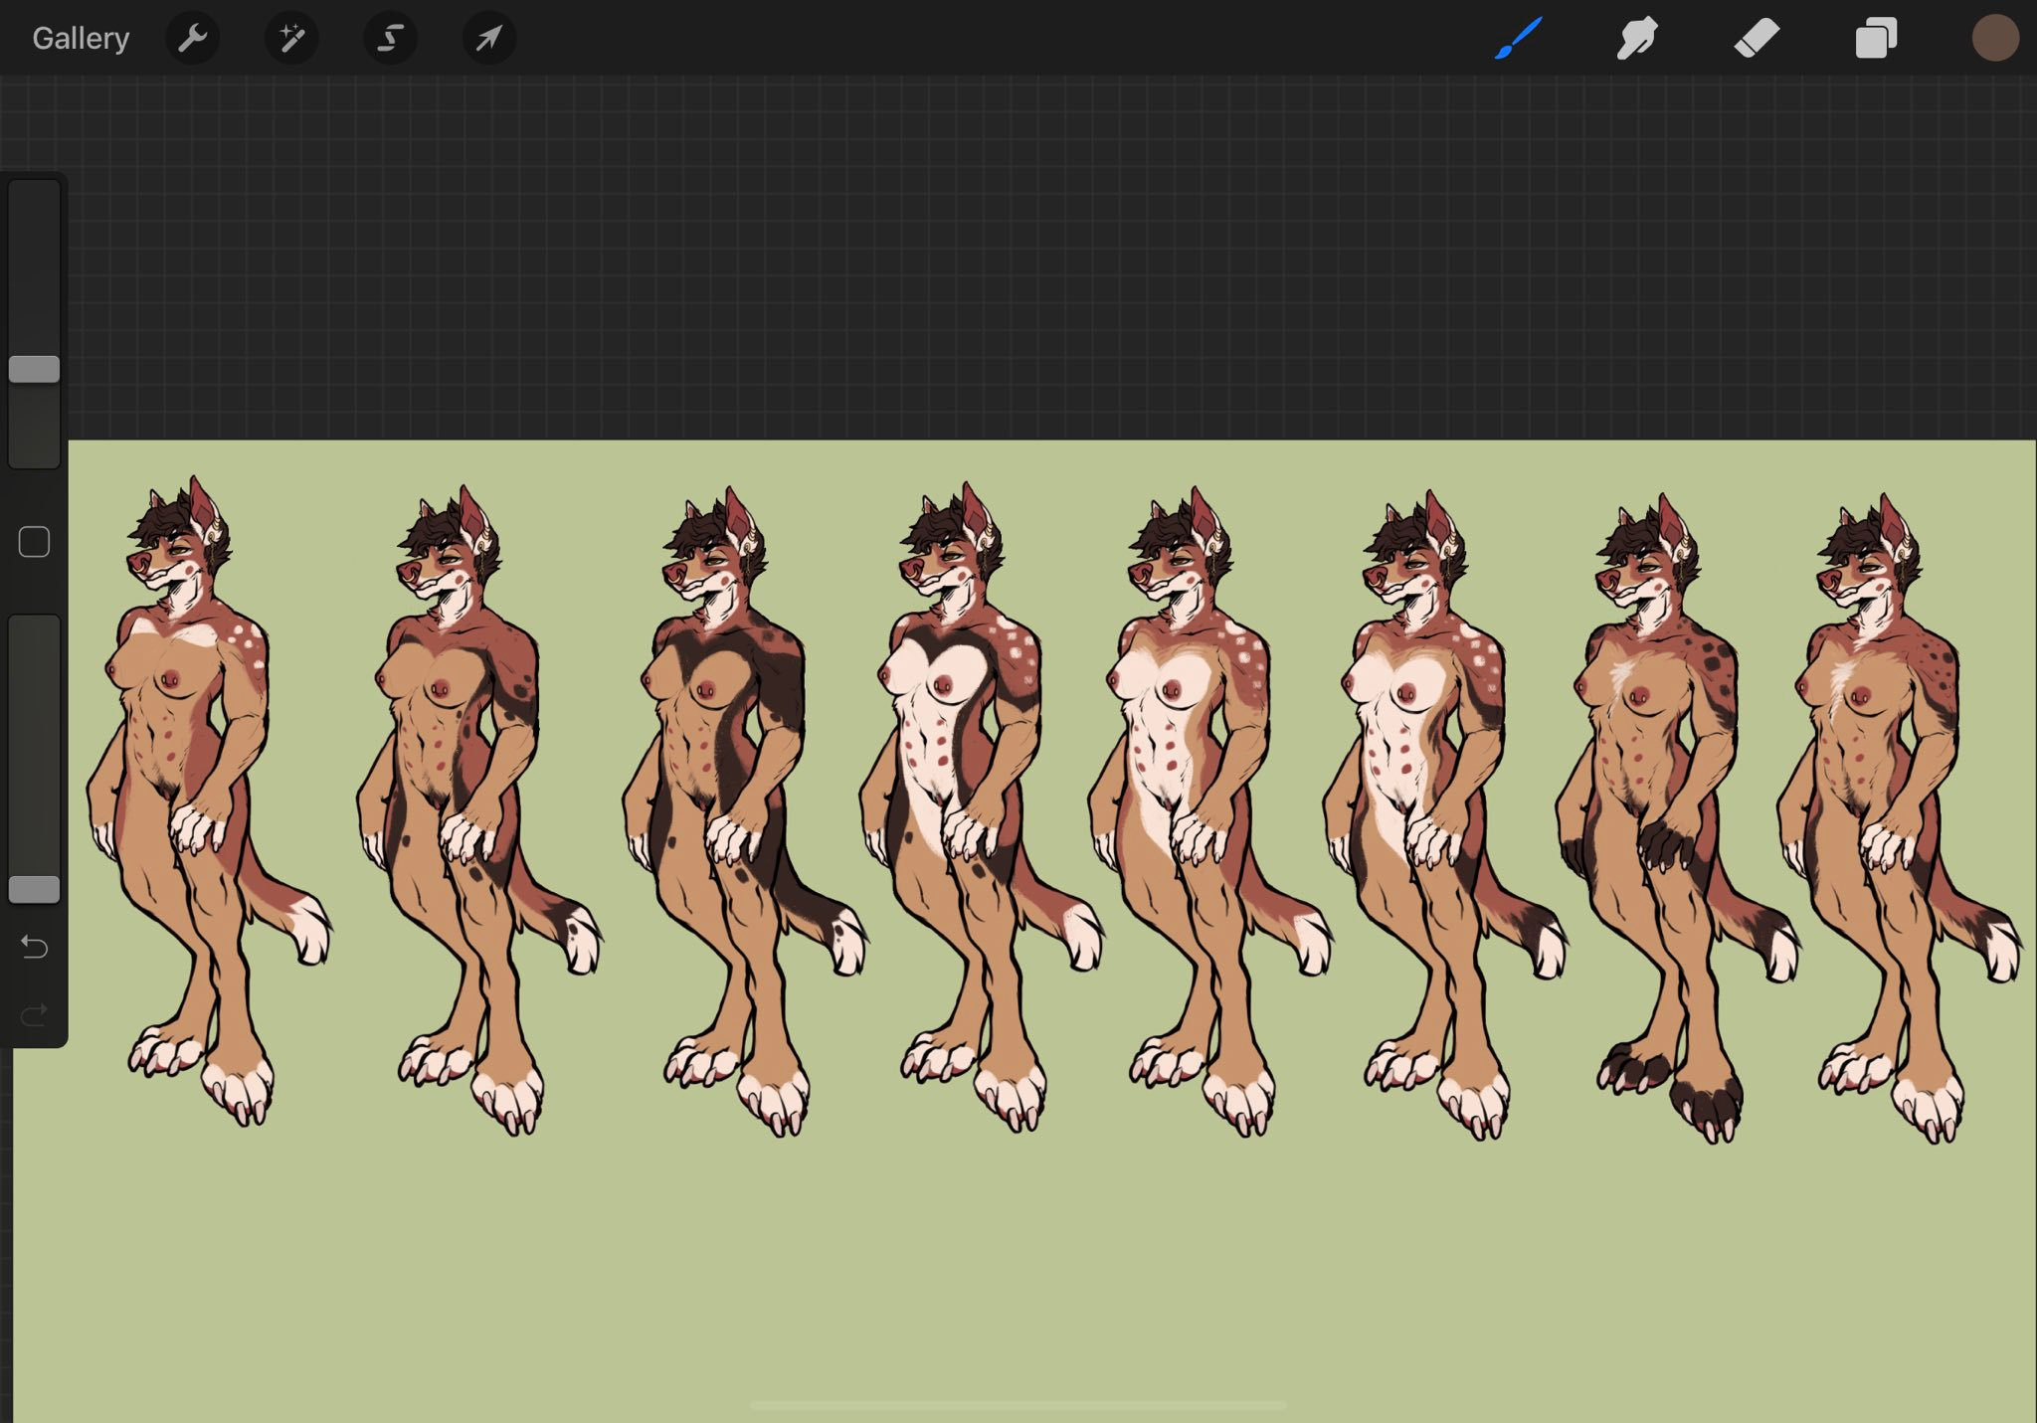Select the Paint brush tool
2037x1423 pixels.
click(x=1518, y=39)
